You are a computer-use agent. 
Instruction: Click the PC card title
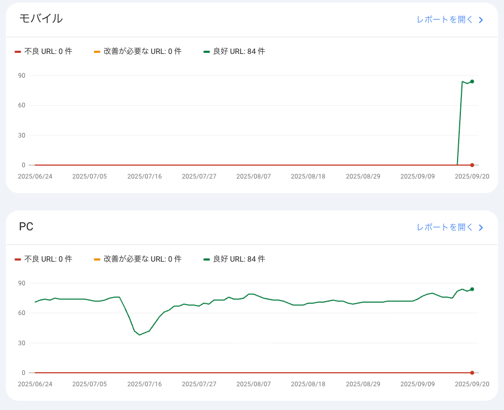pyautogui.click(x=26, y=227)
